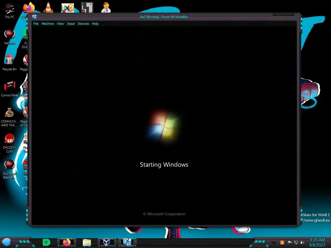Viewport: 331px width, 248px height.
Task: Open the green chat app on taskbar
Action: pos(46,242)
